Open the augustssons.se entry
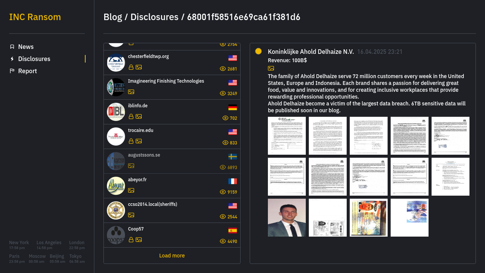Viewport: 485px width, 273px height. 172,161
